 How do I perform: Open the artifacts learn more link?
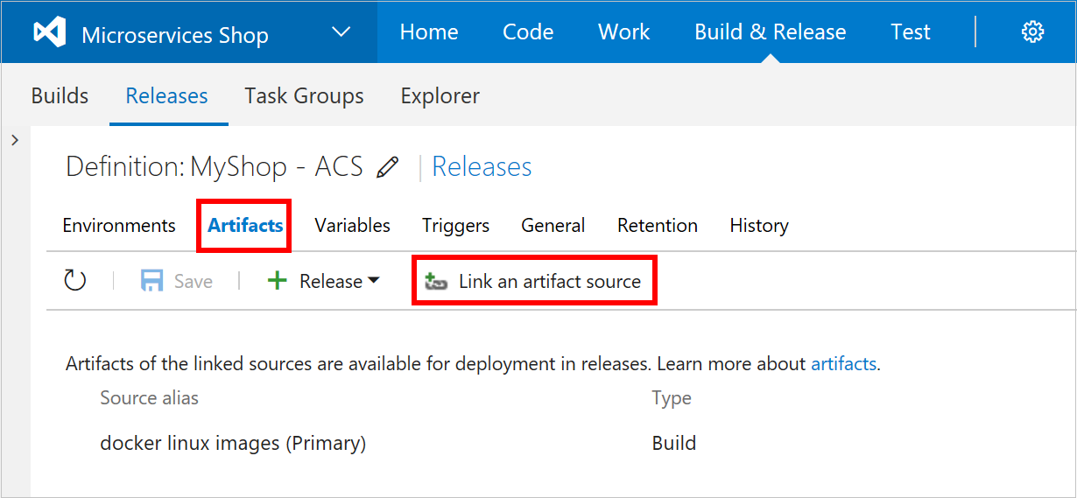(844, 363)
